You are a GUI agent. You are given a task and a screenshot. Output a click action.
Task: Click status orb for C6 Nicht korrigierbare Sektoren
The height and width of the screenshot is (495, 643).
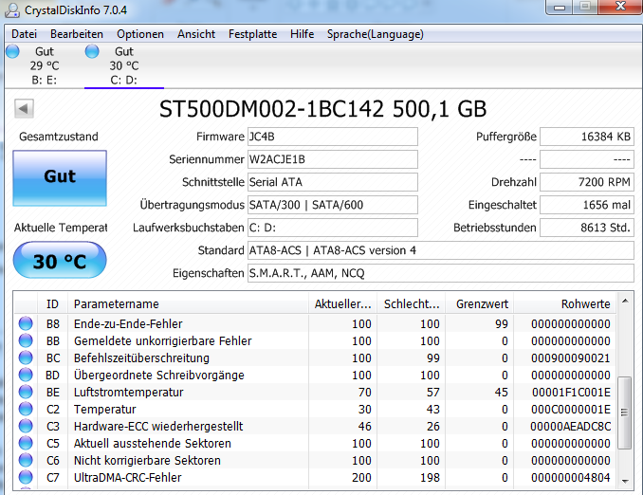(26, 460)
